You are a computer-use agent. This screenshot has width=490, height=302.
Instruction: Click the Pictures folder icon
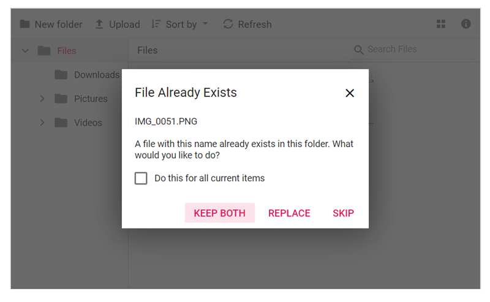[61, 99]
